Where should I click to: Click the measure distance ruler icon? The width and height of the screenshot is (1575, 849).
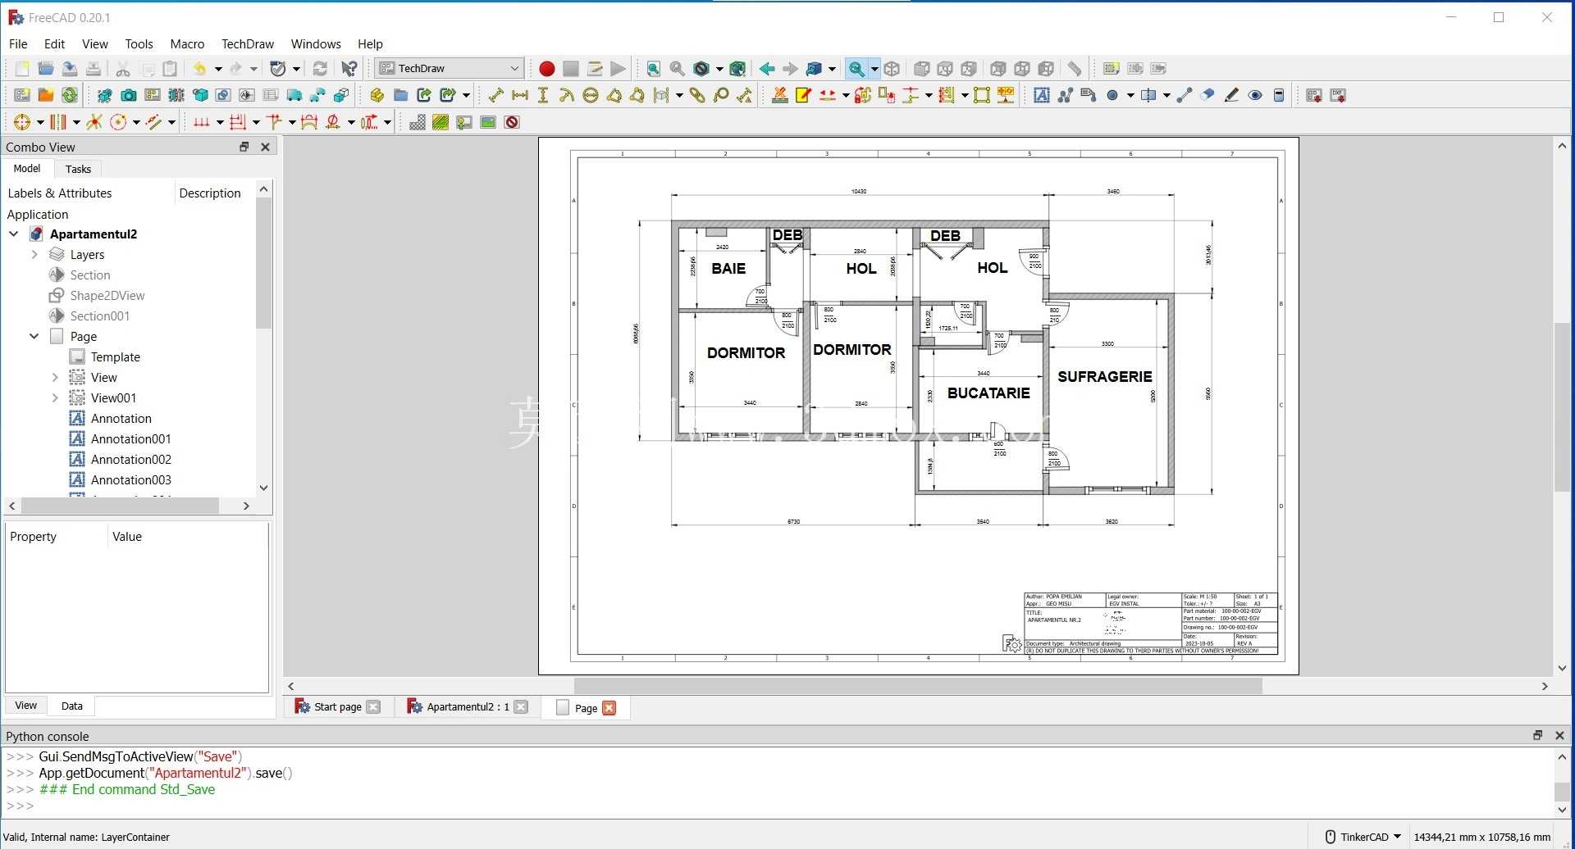coord(1074,69)
